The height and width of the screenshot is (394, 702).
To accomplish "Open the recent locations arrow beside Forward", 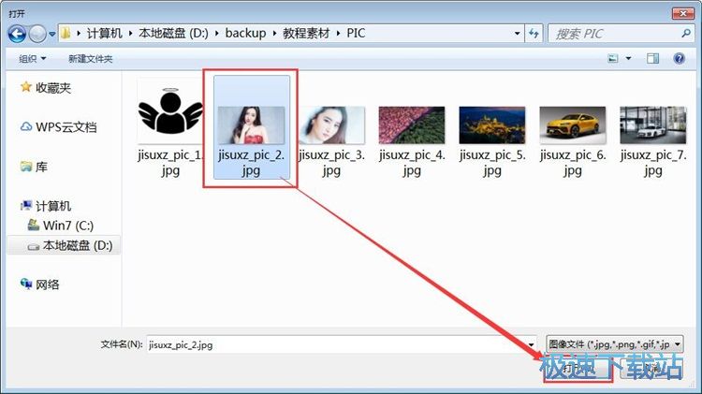I will pyautogui.click(x=51, y=34).
